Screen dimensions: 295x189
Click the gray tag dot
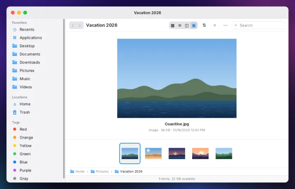15,178
